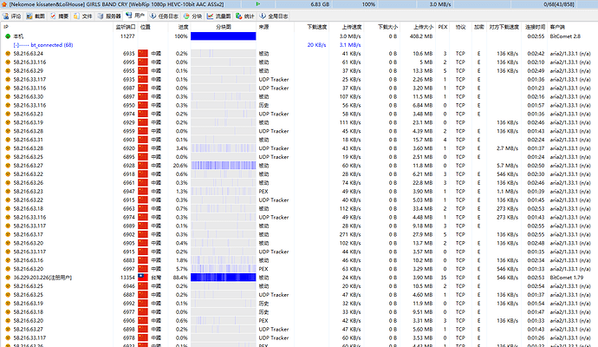Click the Taiwan flag on port 13354 row
The image size is (598, 347).
[x=143, y=278]
